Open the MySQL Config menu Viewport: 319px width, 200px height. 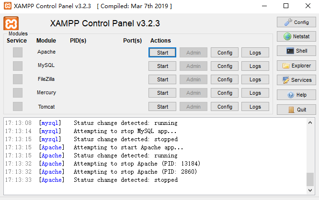(225, 66)
